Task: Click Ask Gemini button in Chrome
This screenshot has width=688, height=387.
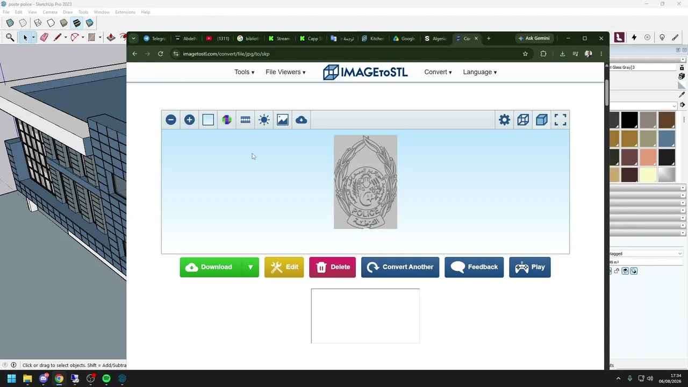Action: pos(534,39)
